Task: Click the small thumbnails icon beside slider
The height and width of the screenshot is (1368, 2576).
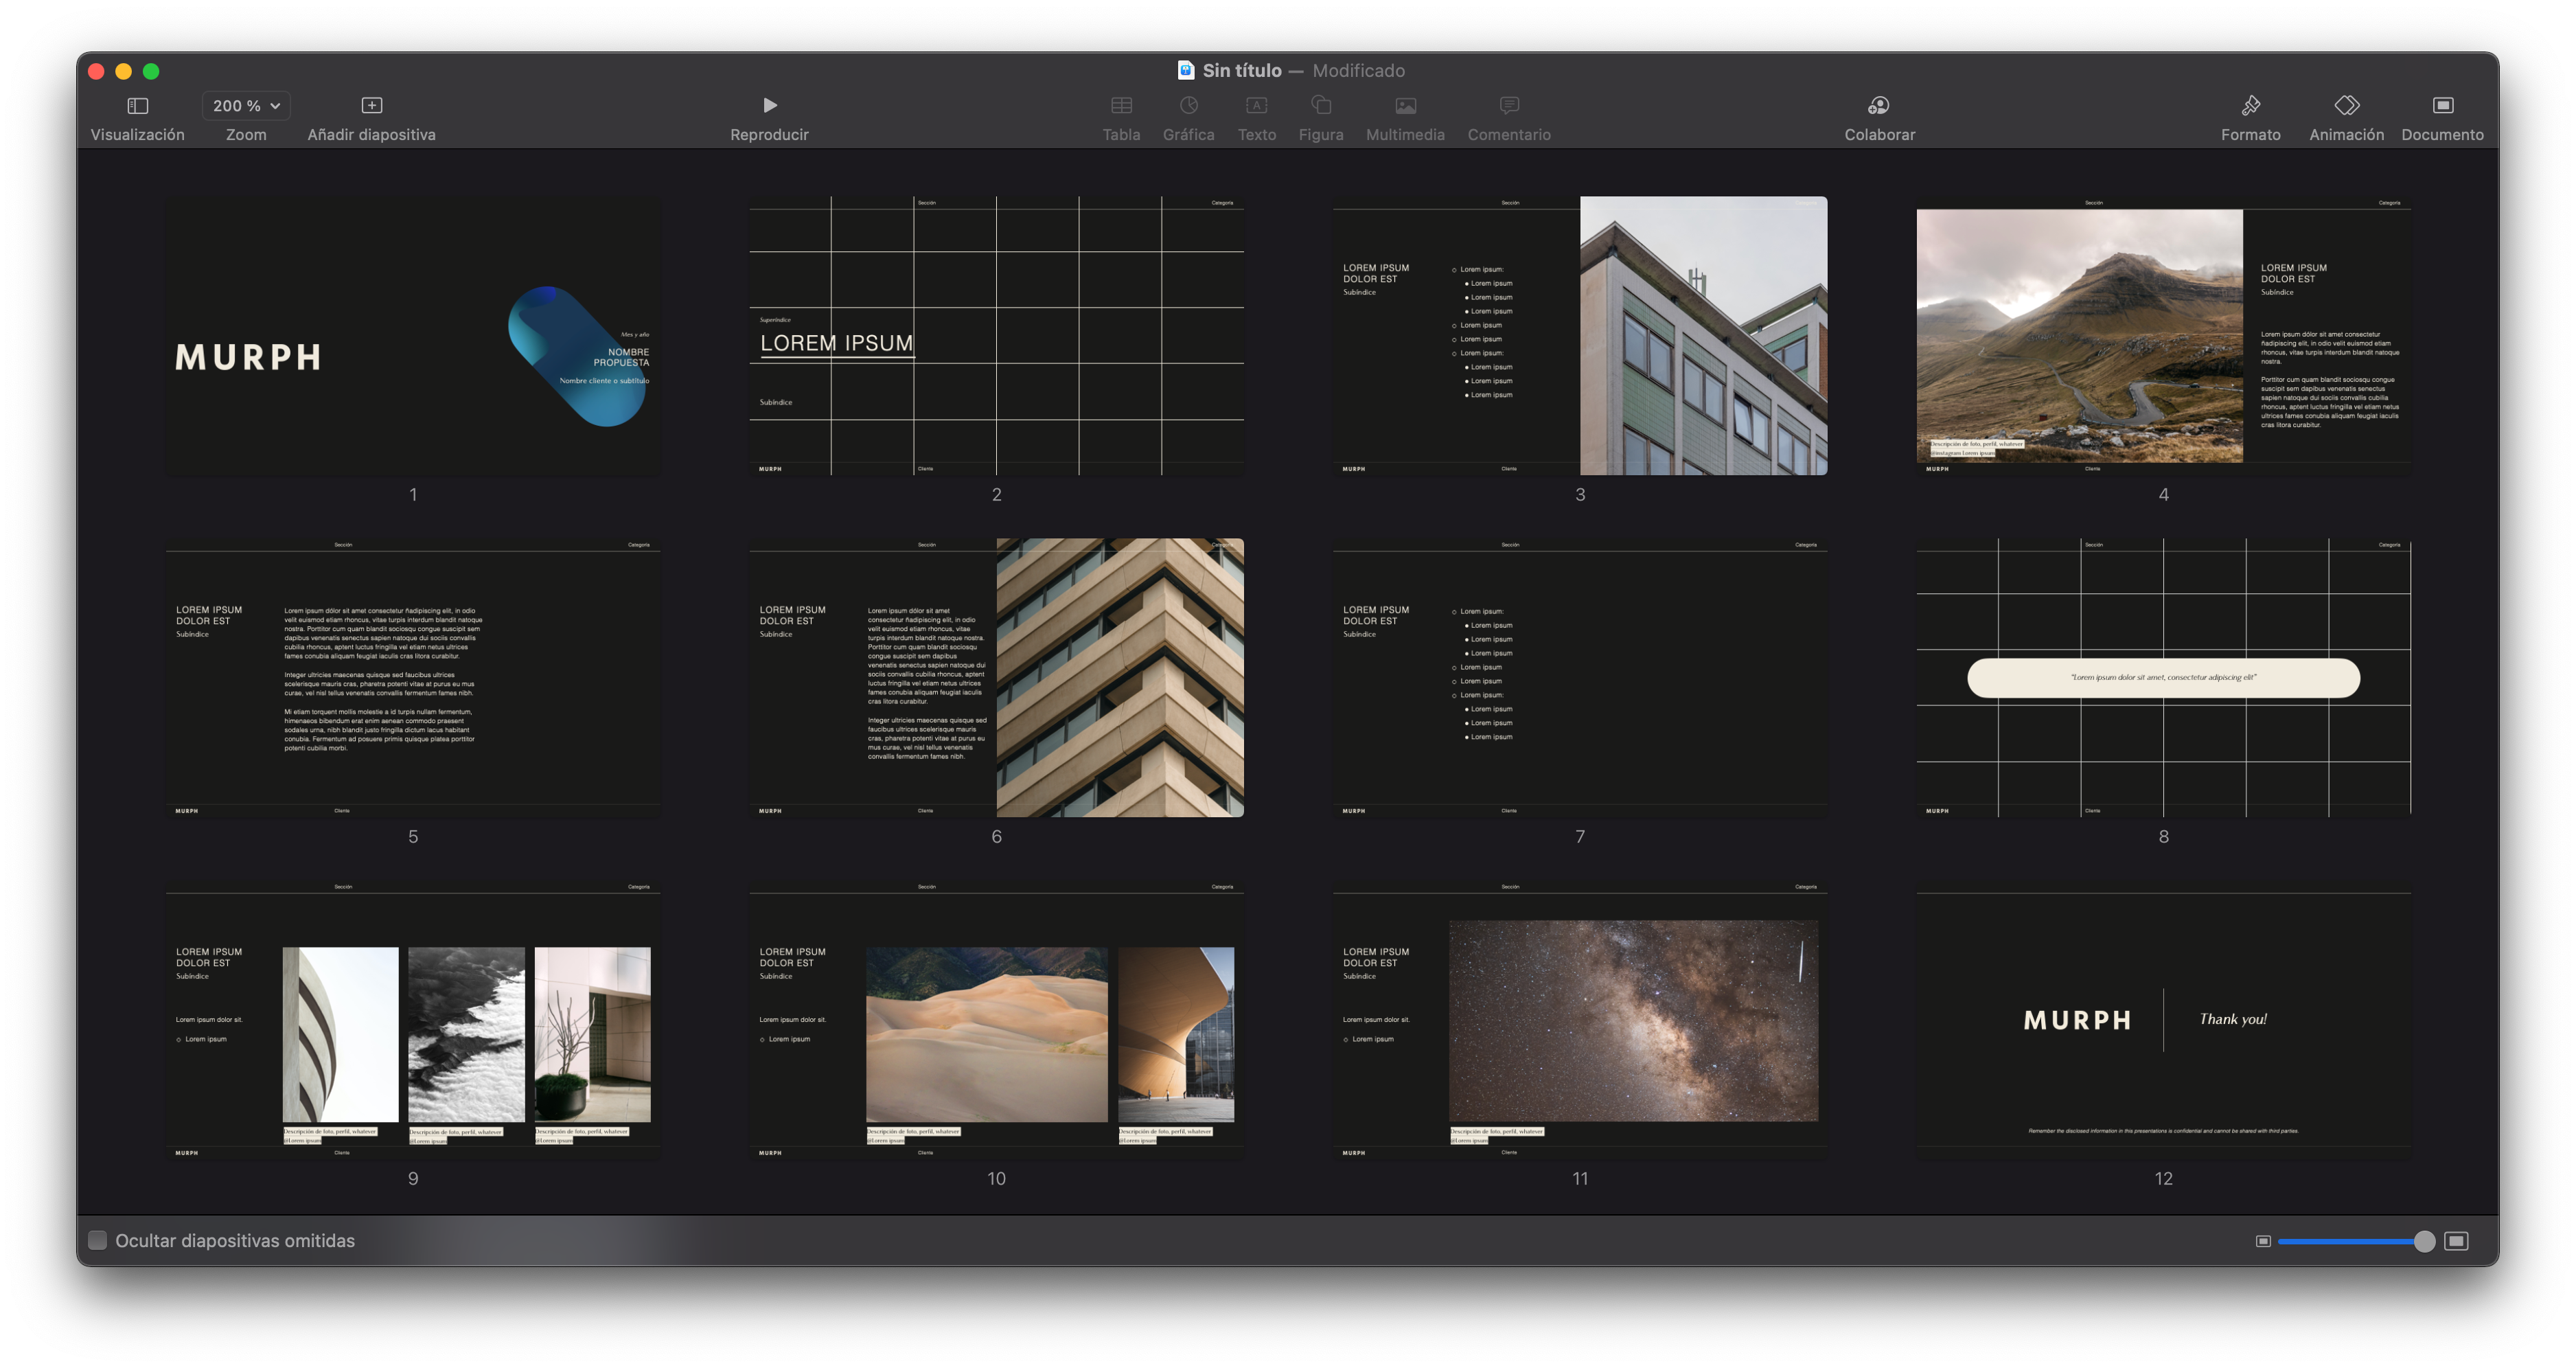Action: coord(2263,1241)
